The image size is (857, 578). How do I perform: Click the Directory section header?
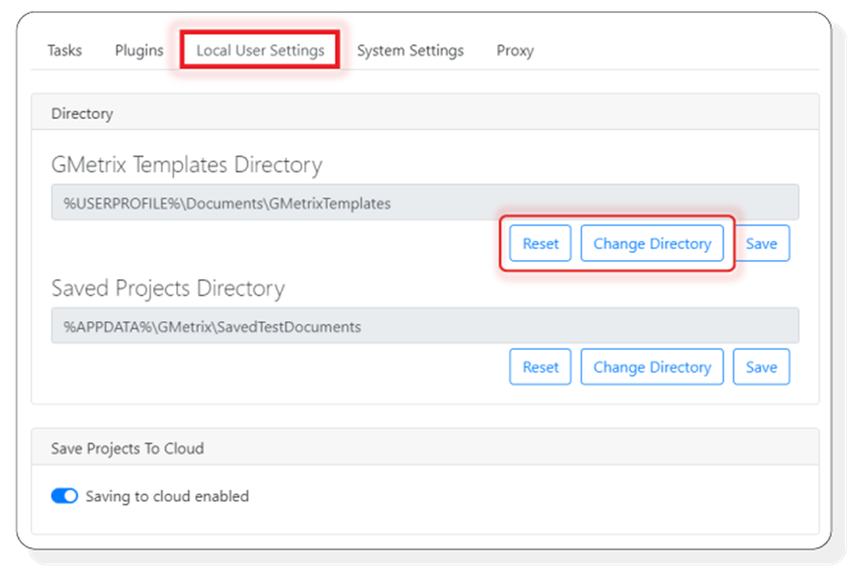point(82,113)
